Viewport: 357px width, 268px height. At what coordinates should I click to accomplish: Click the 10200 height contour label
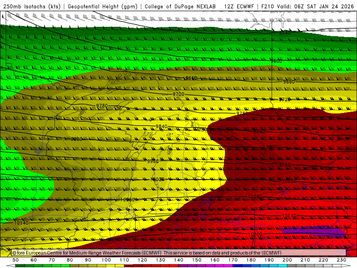coord(255,234)
